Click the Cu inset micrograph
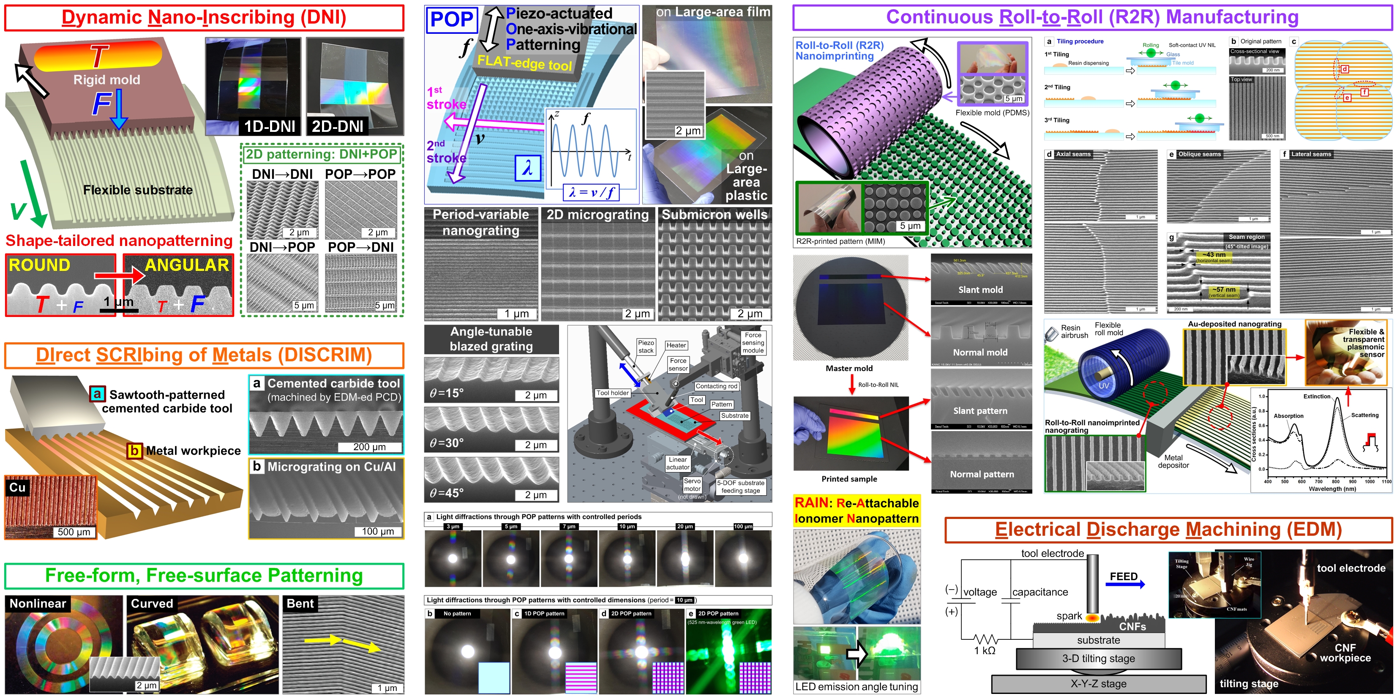 (50, 508)
